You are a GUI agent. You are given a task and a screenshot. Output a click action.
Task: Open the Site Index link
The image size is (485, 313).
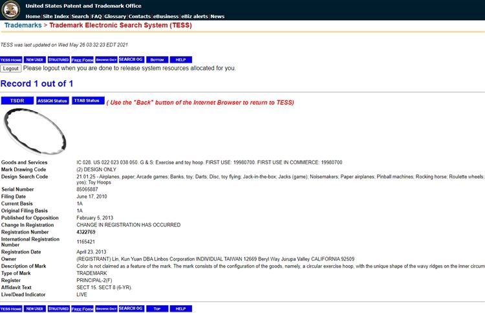tap(56, 16)
